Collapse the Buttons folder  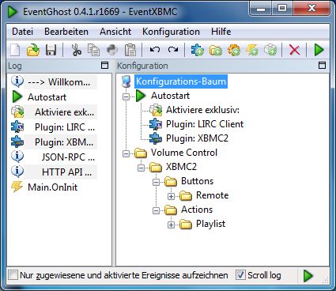pos(157,182)
